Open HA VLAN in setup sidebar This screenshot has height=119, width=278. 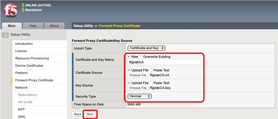[39, 102]
